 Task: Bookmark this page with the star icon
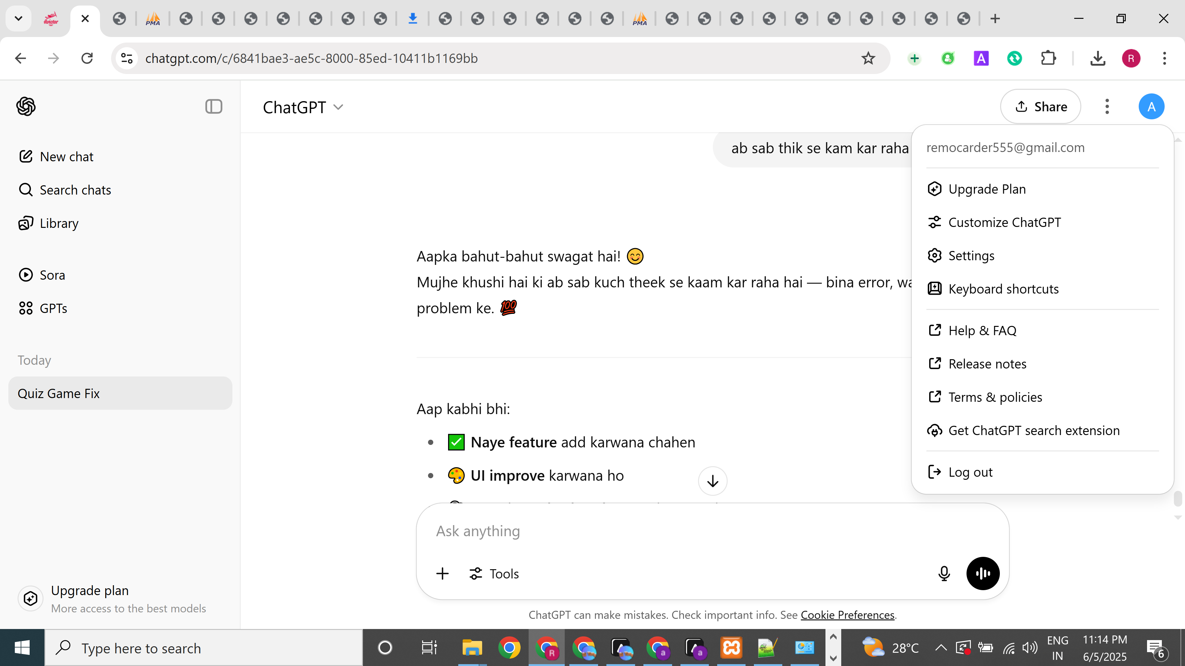coord(868,58)
